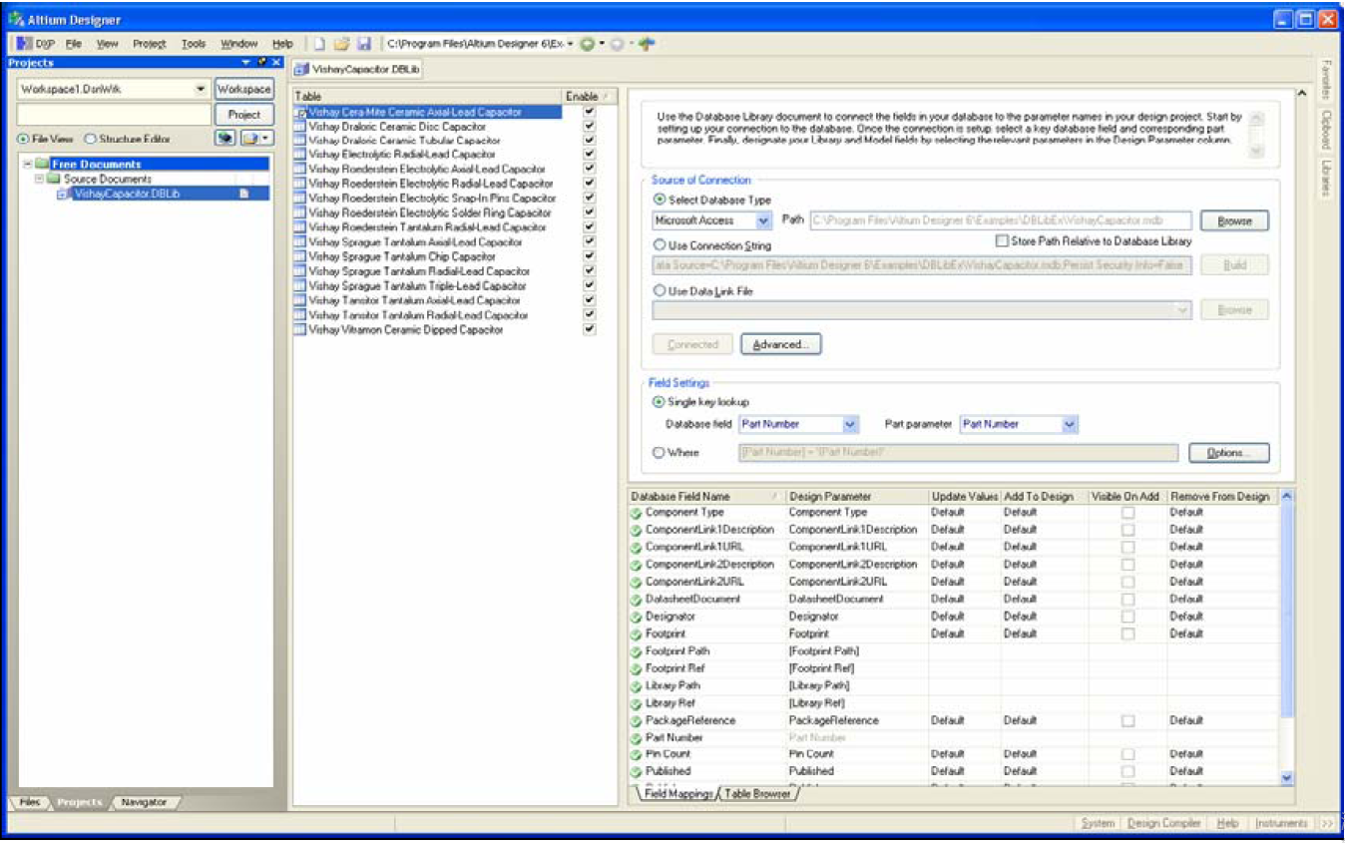Open the View menu

107,44
